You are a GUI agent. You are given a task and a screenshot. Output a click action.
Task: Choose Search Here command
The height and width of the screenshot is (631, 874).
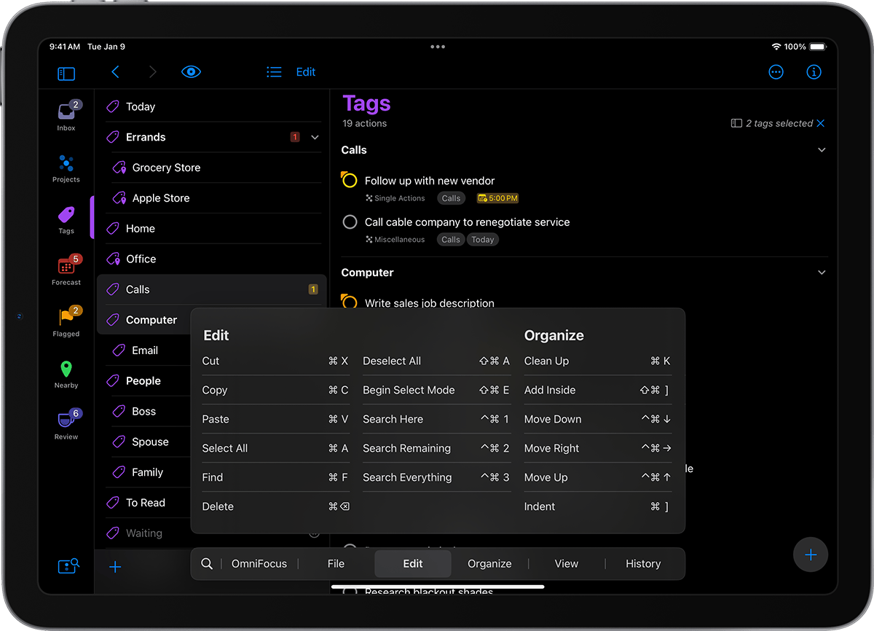(436, 419)
